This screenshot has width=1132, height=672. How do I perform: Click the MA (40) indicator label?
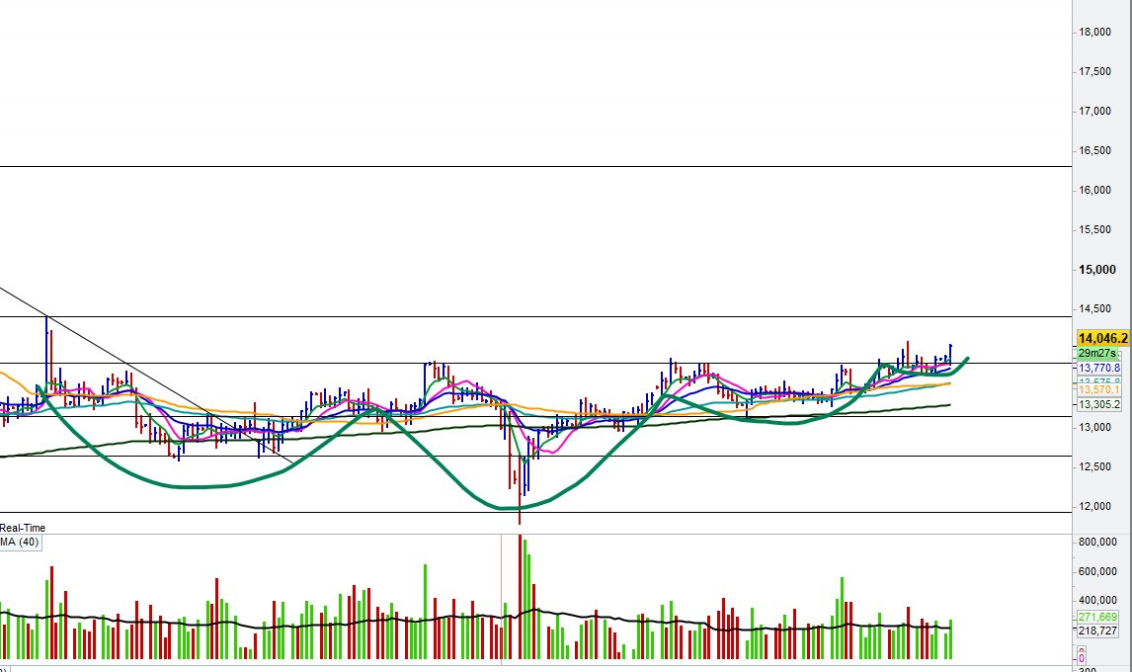20,542
